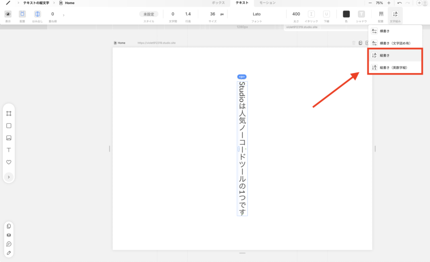Select the text tool in left sidebar
The height and width of the screenshot is (262, 430).
(x=9, y=150)
